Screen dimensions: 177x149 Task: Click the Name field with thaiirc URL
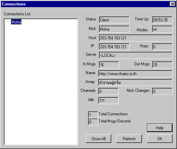[x=135, y=74]
